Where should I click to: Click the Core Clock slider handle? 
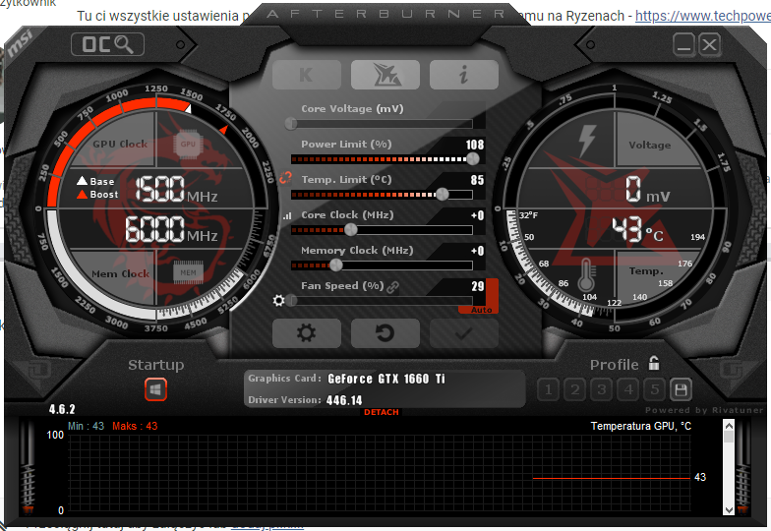coord(350,229)
